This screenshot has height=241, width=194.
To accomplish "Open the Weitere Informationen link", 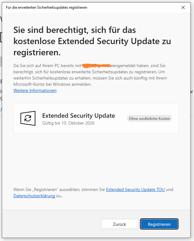I will [35, 90].
